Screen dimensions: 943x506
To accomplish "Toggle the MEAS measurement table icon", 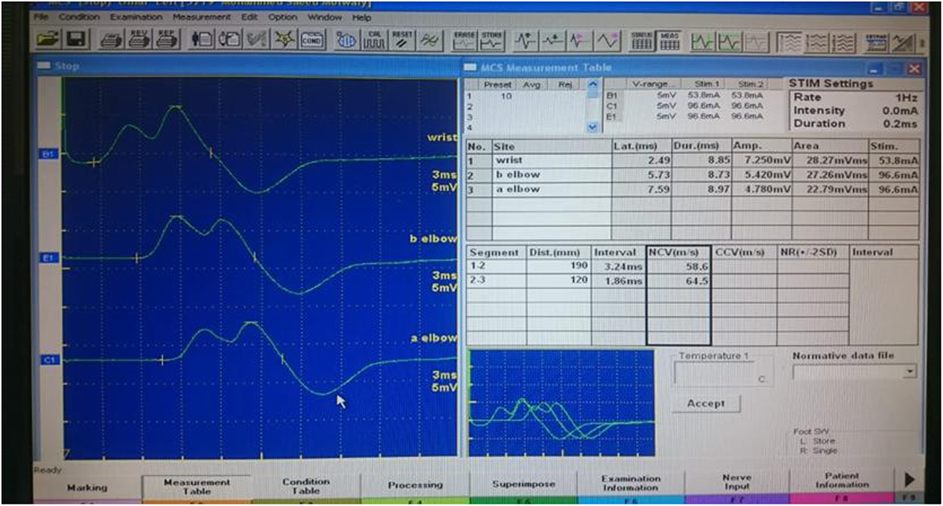I will pyautogui.click(x=669, y=40).
